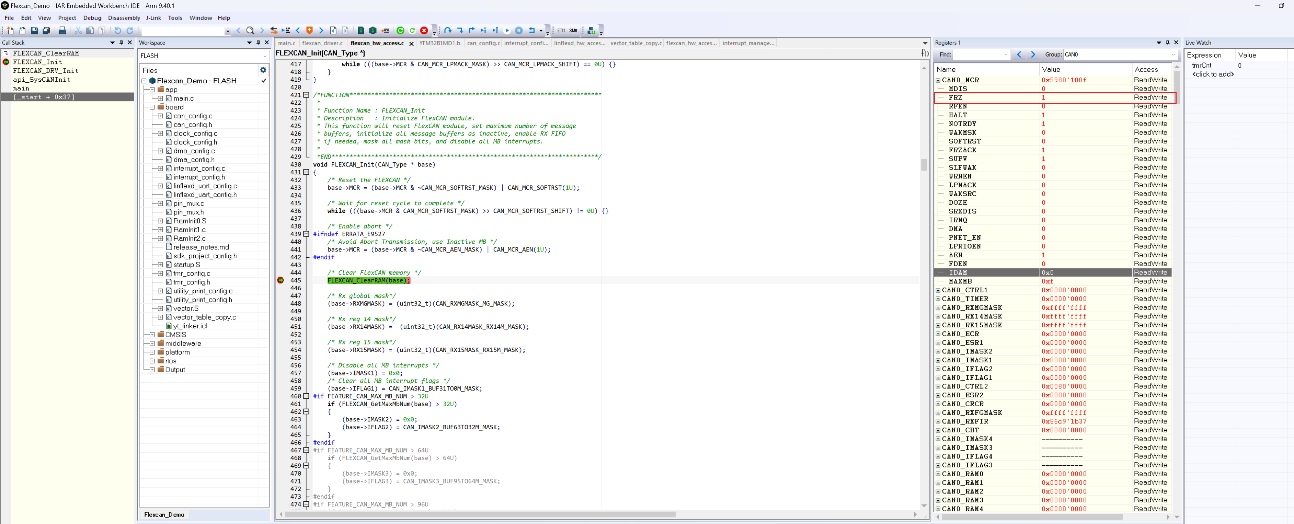This screenshot has height=524, width=1294.
Task: Click the Toggle Breakpoint toolbar icon
Action: click(385, 31)
